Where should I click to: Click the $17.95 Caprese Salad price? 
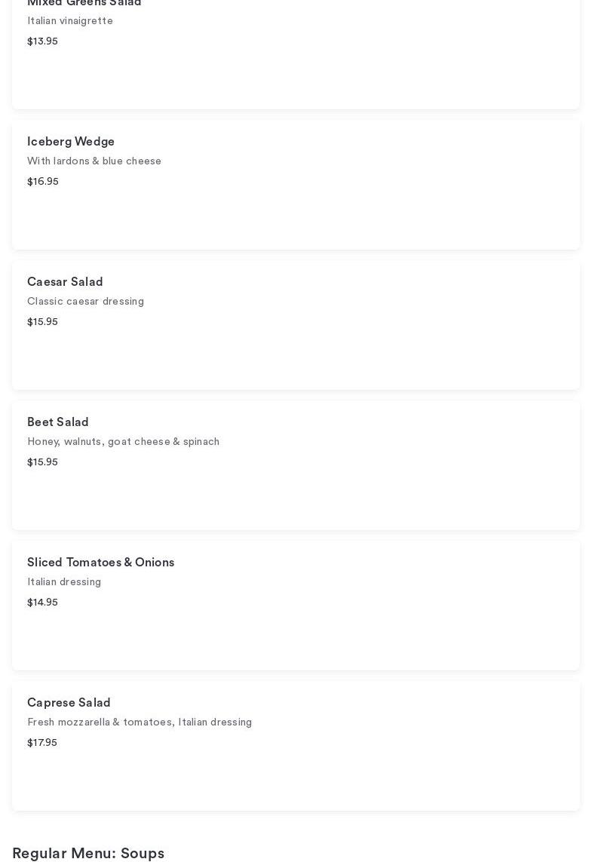click(42, 743)
